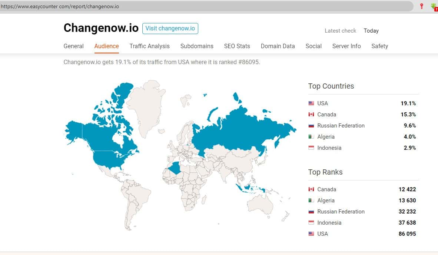Click the green download extension icon
Viewport: 438px width, 255px height.
[x=434, y=6]
